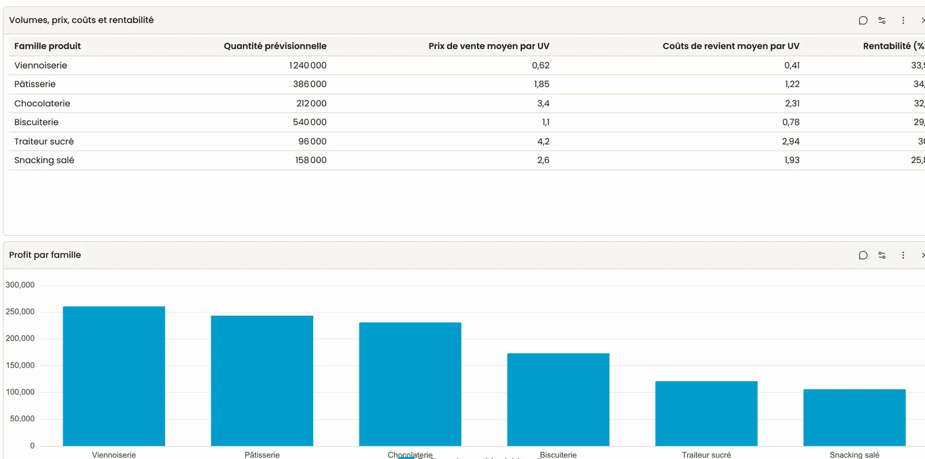Image resolution: width=925 pixels, height=459 pixels.
Task: Click the Chocolaterie bar in the chart
Action: click(410, 384)
